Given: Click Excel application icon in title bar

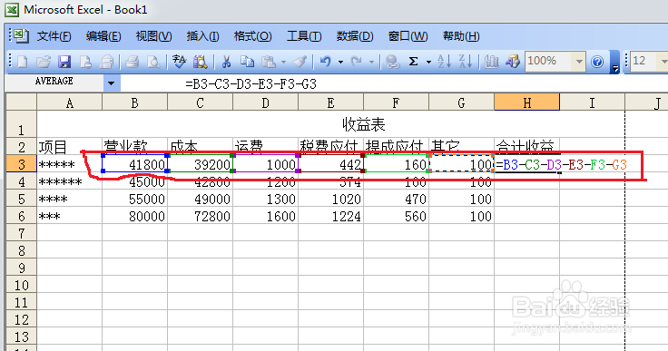Looking at the screenshot, I should [12, 9].
